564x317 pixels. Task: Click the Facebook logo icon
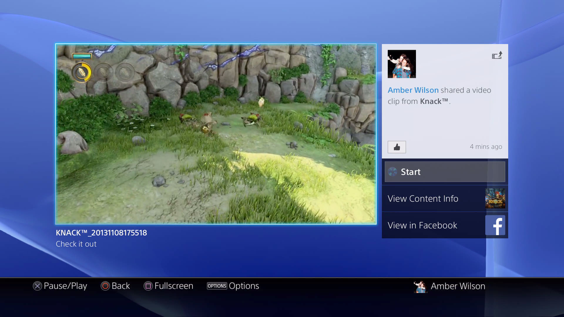(495, 225)
